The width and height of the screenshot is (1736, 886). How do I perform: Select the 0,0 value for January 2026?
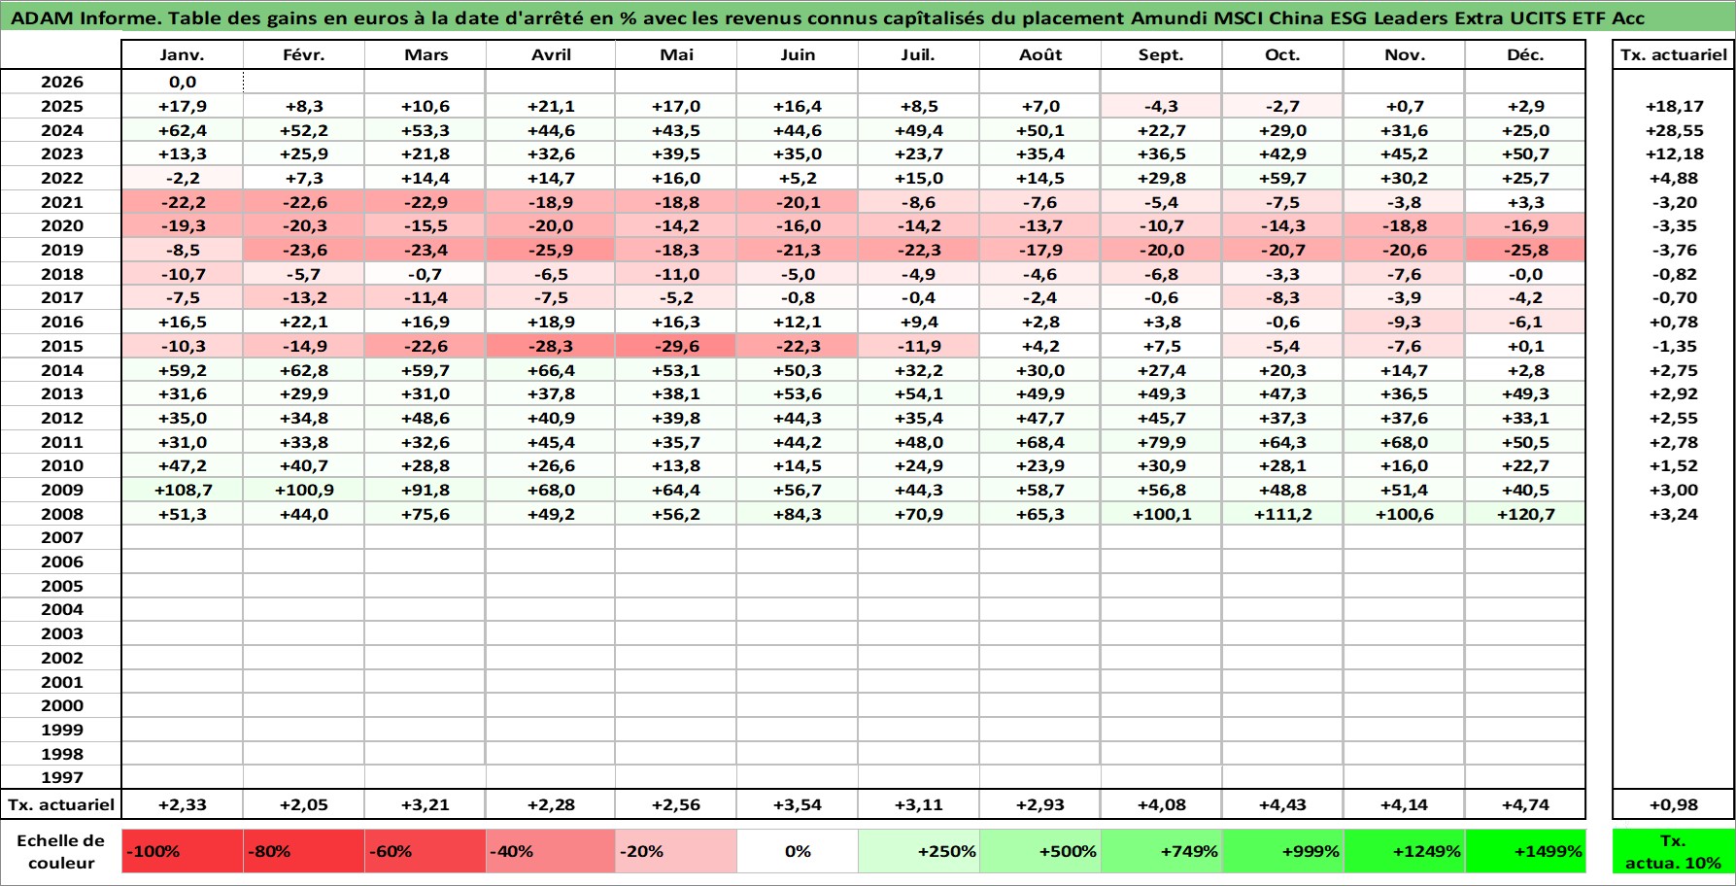[183, 83]
